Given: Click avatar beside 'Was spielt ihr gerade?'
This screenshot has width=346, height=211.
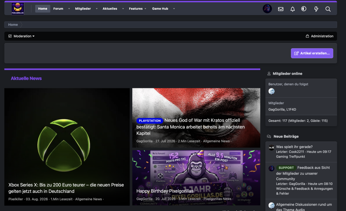Looking at the screenshot, I should coord(271,147).
